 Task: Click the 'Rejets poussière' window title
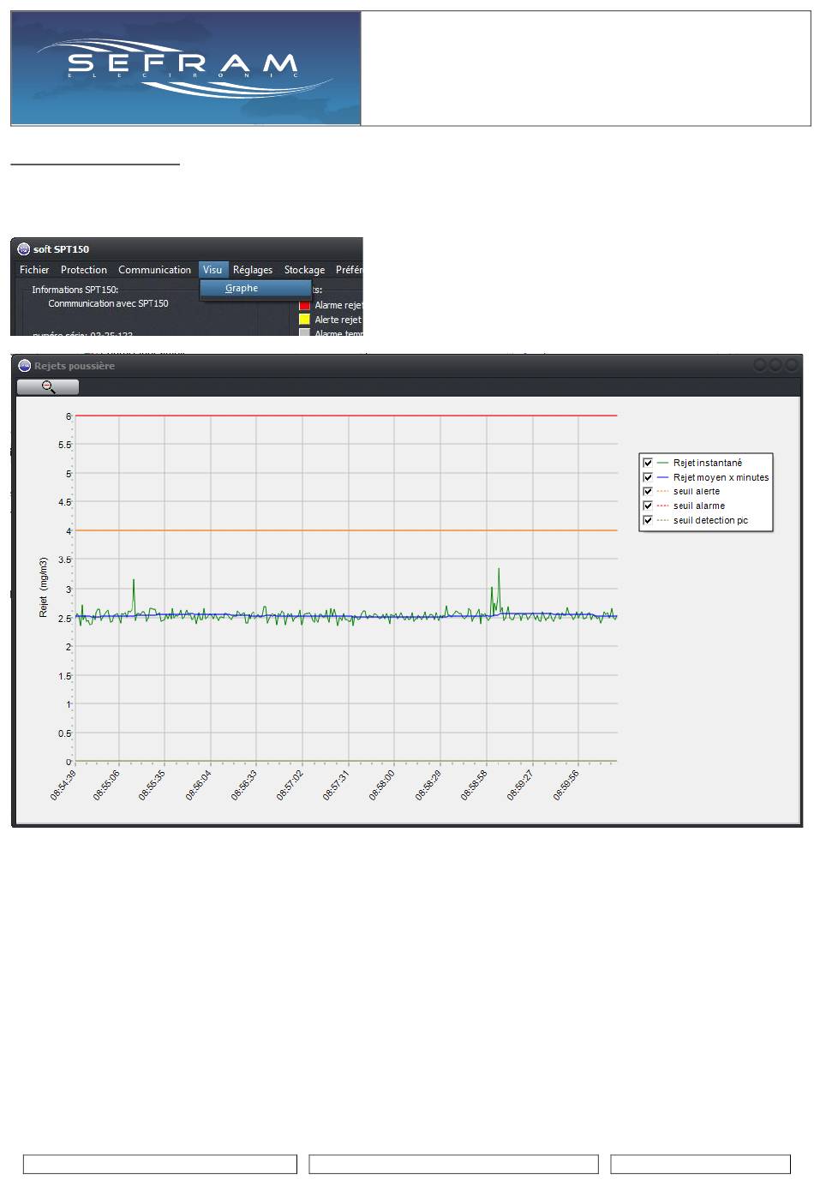coord(75,366)
